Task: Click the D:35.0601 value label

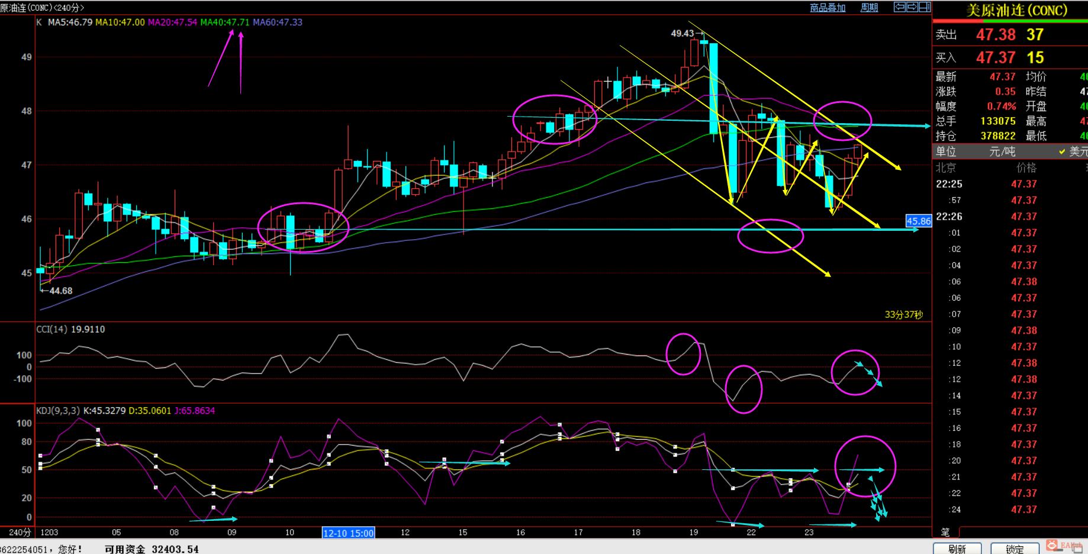Action: [x=150, y=411]
